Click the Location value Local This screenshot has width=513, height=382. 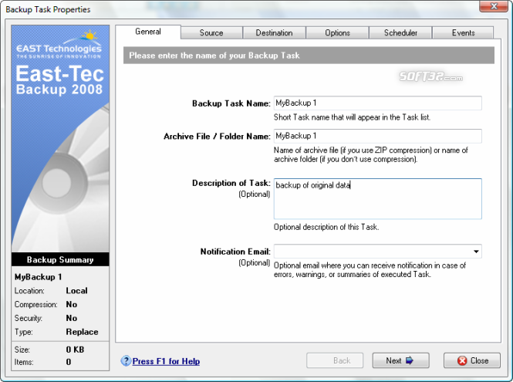(x=76, y=291)
